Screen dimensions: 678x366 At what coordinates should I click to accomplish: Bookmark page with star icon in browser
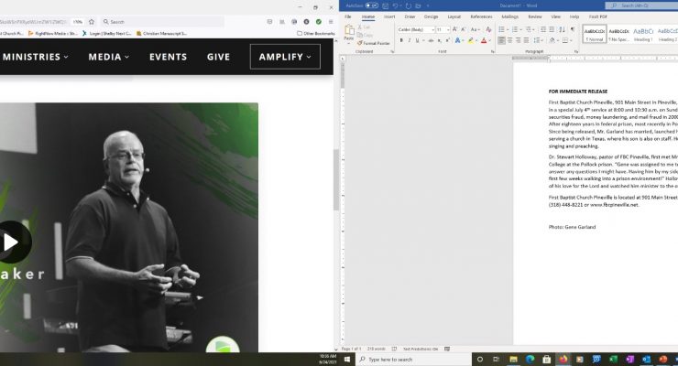tap(92, 22)
